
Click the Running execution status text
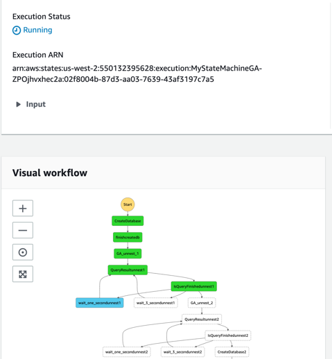click(x=37, y=30)
